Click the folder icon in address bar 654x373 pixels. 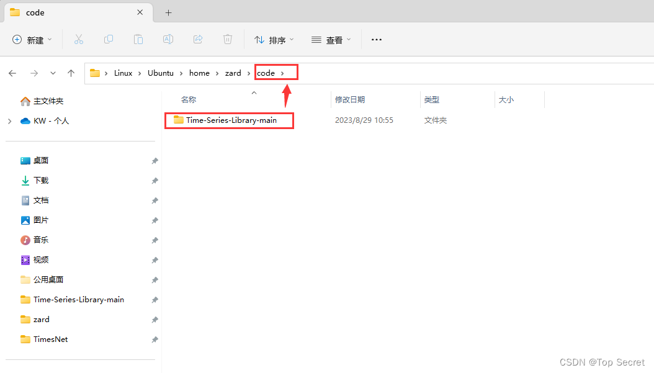(x=95, y=73)
